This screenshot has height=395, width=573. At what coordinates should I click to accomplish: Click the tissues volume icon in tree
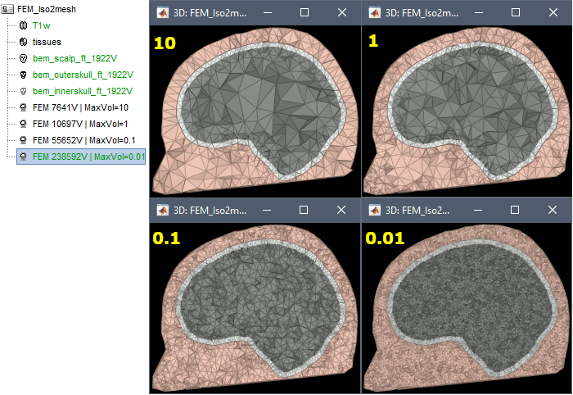23,42
